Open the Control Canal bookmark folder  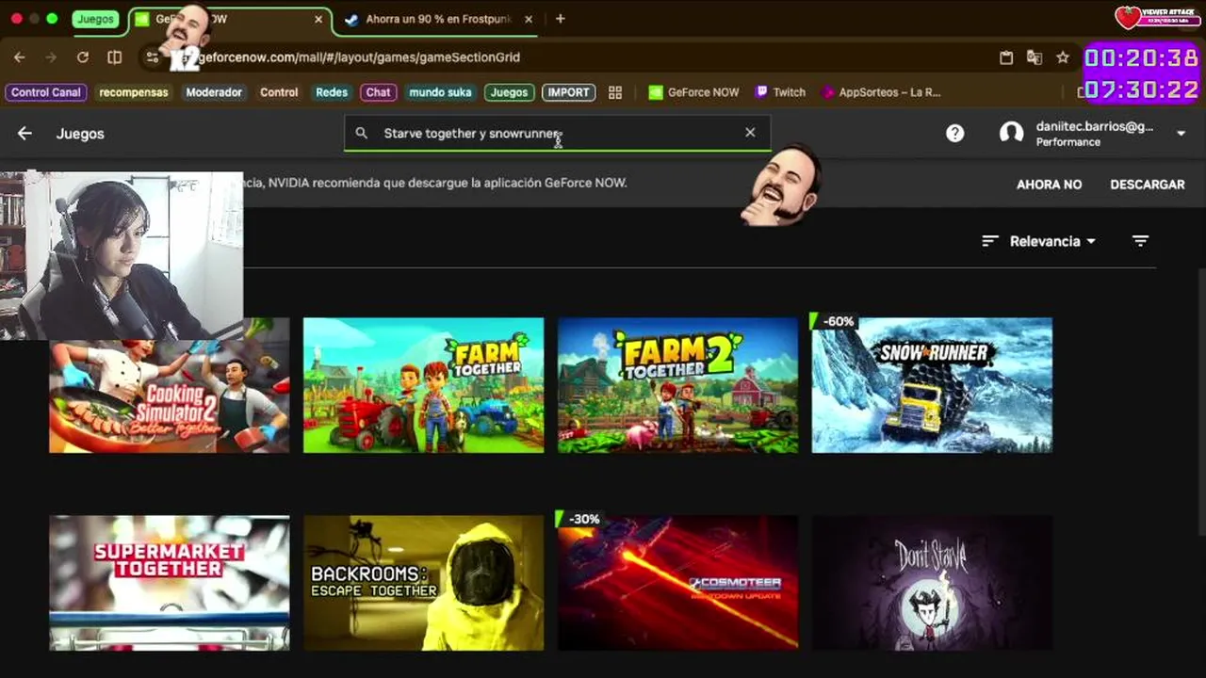46,92
